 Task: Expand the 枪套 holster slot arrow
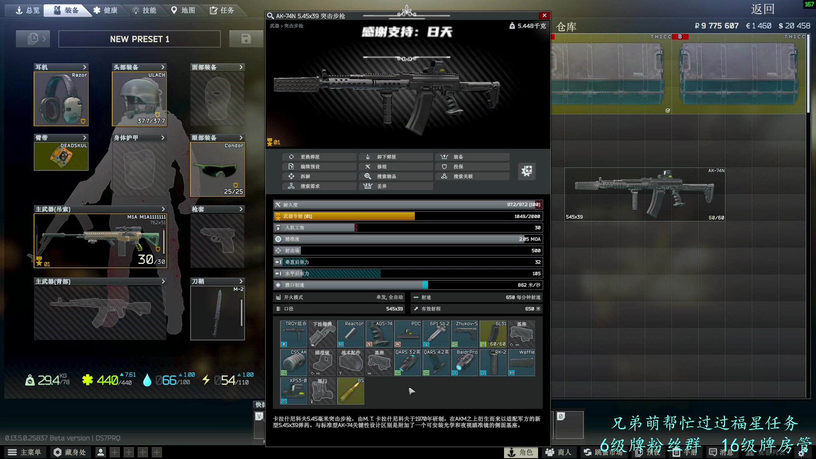pyautogui.click(x=241, y=209)
